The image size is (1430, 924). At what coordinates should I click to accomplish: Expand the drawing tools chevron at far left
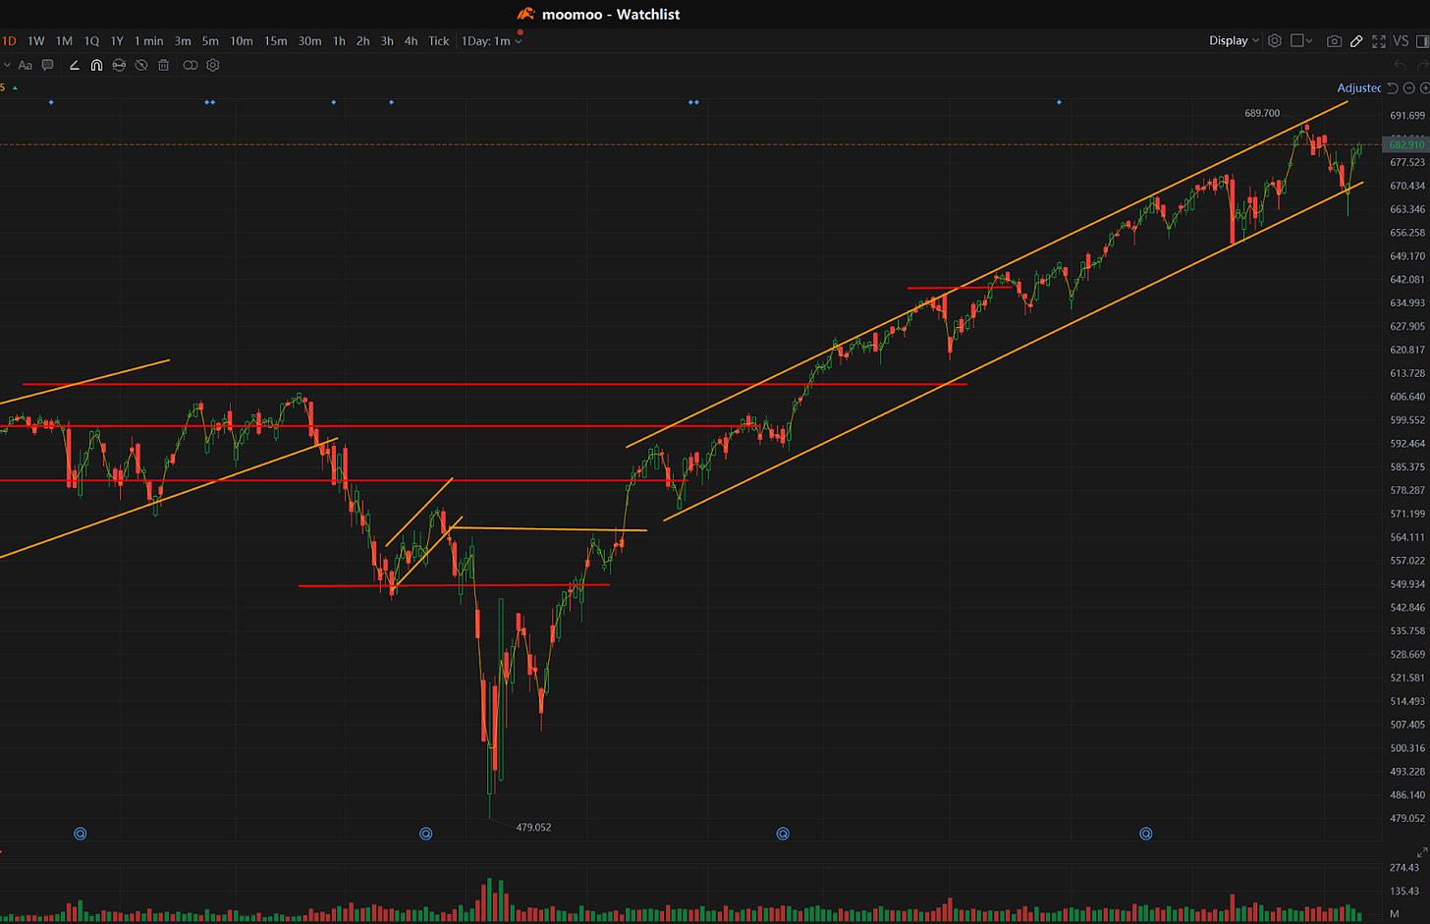pos(7,65)
